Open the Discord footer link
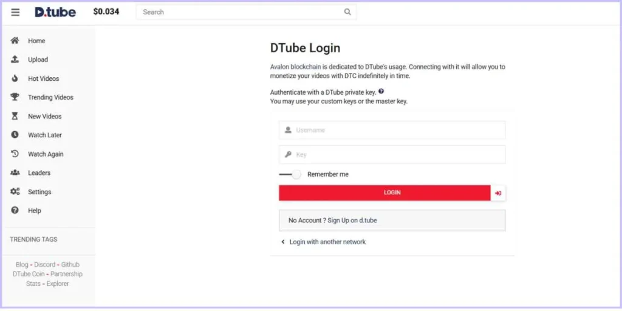 pos(44,265)
